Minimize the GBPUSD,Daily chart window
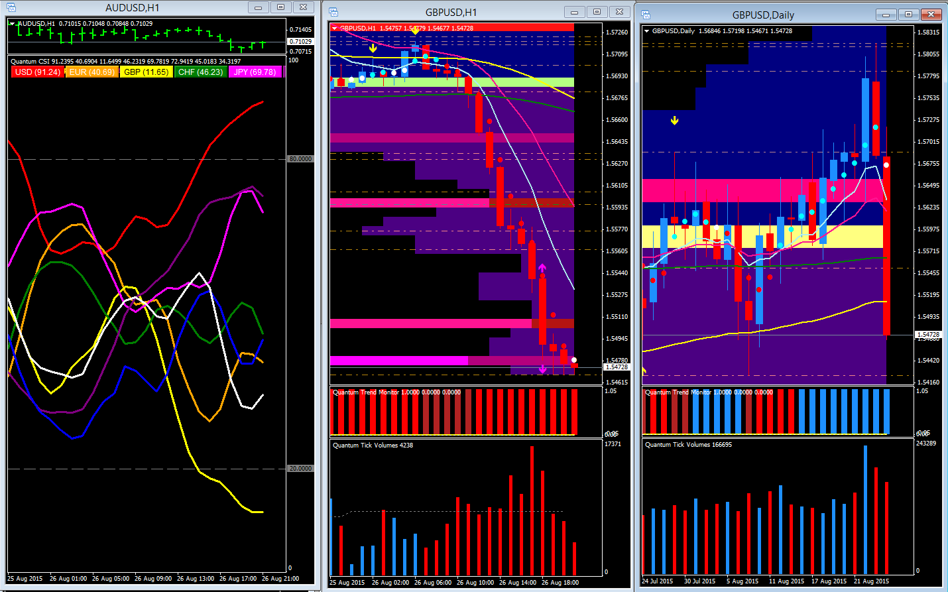 click(x=886, y=14)
